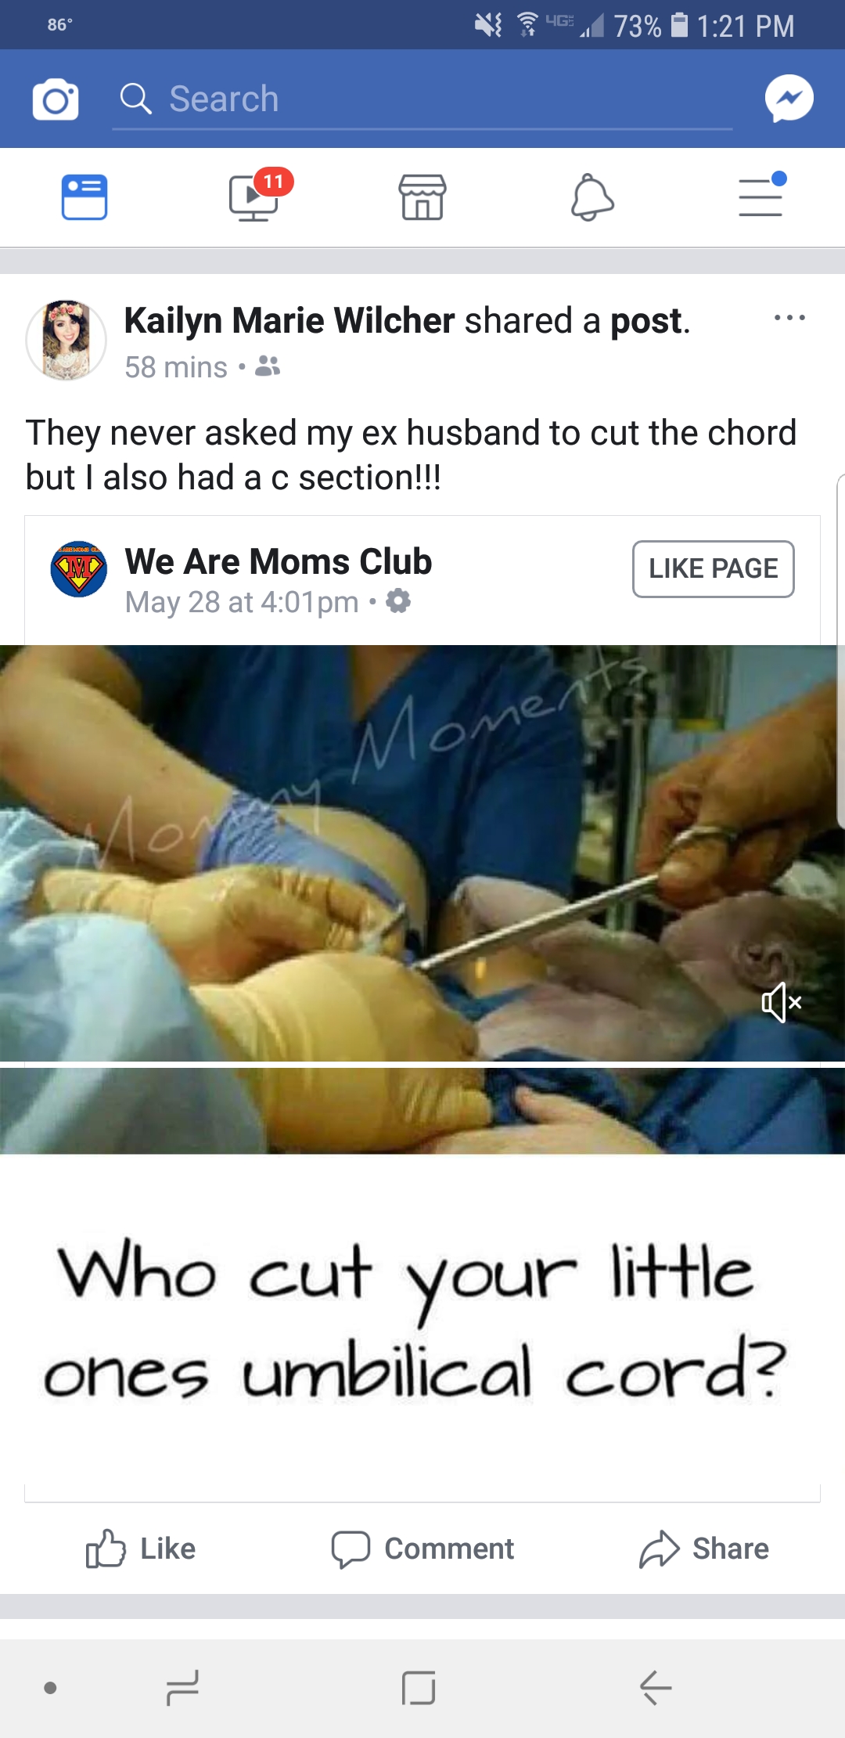Open post options three-dot menu
Screen dimensions: 845x1738
[789, 318]
